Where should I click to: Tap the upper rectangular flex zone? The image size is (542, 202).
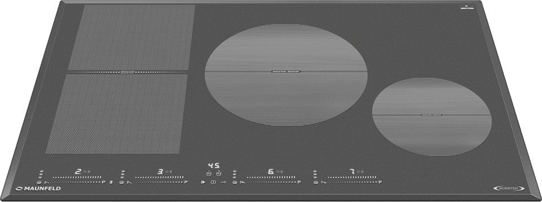pyautogui.click(x=132, y=37)
